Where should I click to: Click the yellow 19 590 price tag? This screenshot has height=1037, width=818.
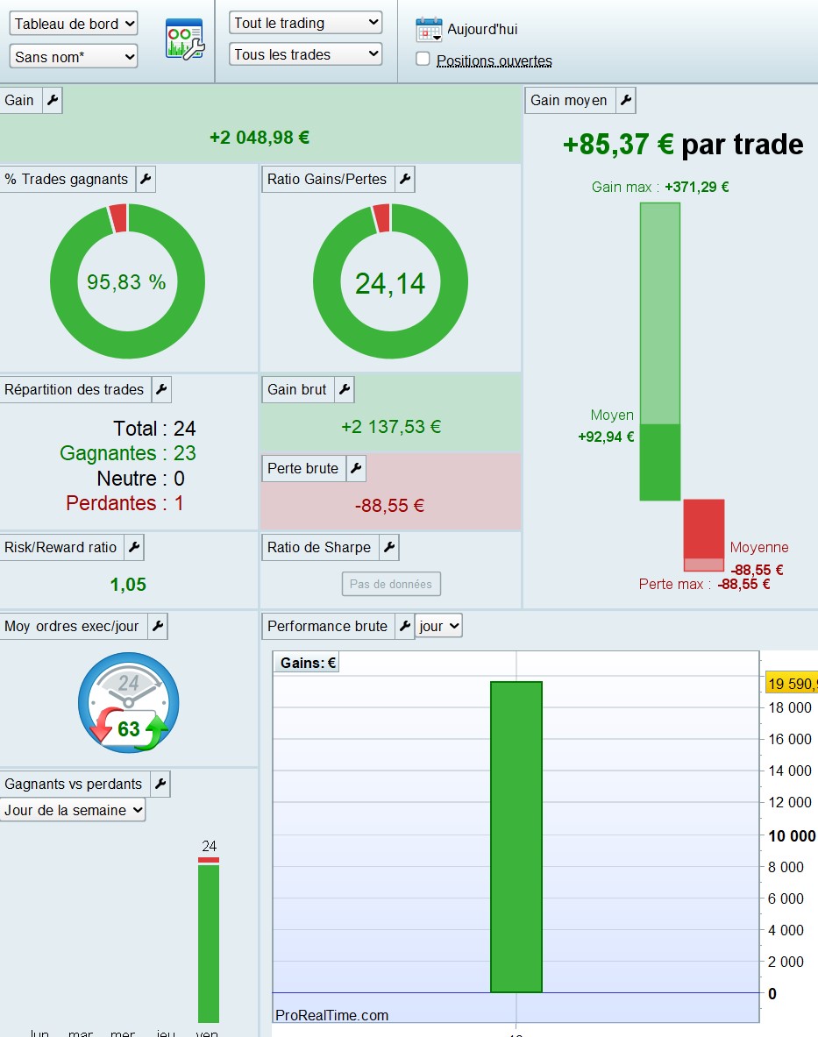[x=792, y=683]
